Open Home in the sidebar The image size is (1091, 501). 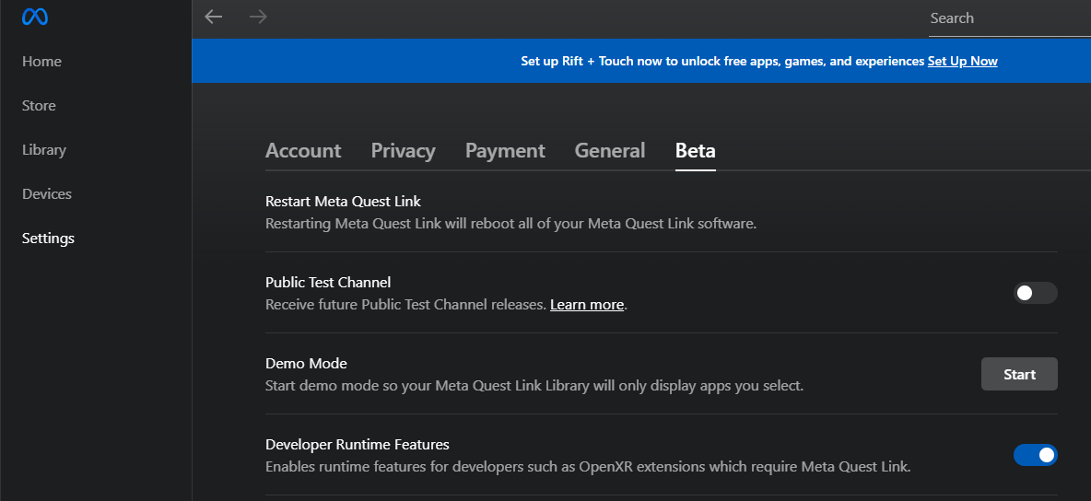41,62
